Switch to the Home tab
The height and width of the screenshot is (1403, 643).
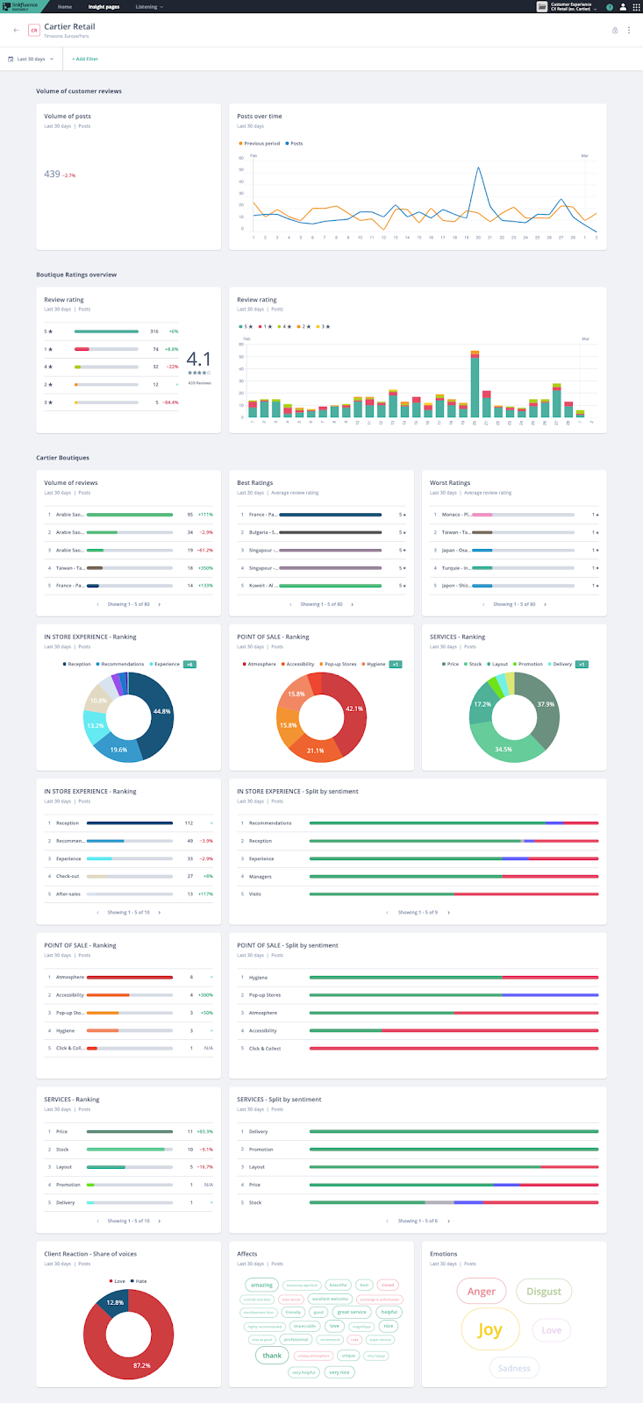click(65, 6)
